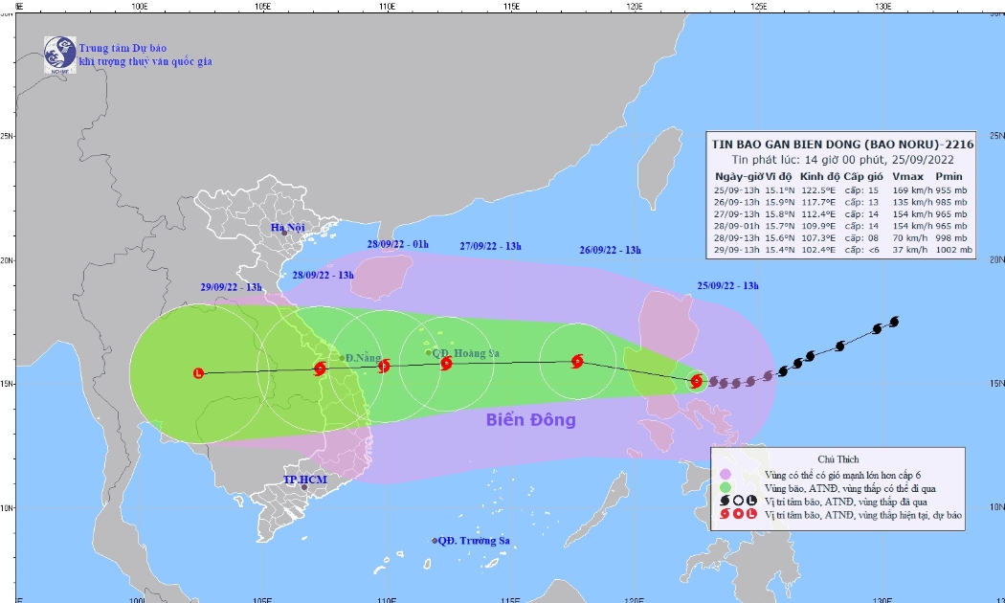Click 'Tin phát lúc: 14 giờ 00 phút, 25/09/2022'
This screenshot has width=1005, height=603.
[842, 160]
